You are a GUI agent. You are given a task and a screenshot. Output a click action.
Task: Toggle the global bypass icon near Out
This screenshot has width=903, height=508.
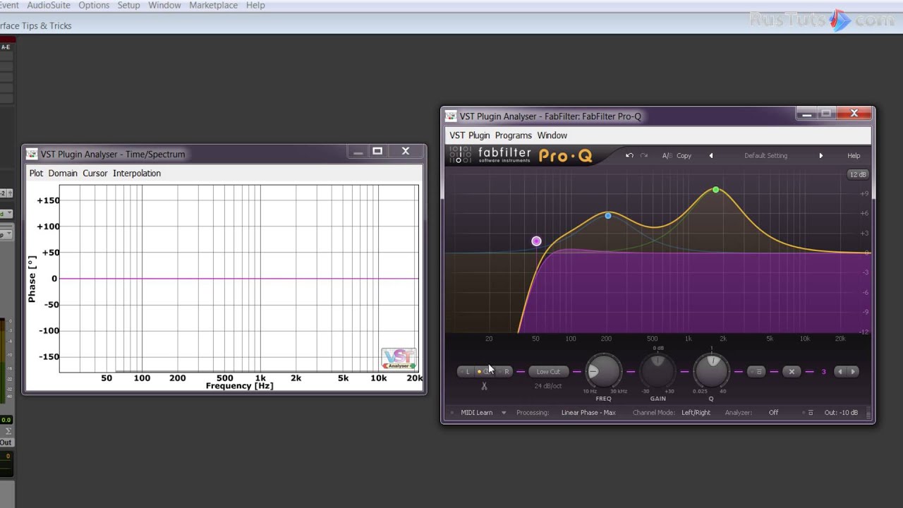tap(811, 413)
